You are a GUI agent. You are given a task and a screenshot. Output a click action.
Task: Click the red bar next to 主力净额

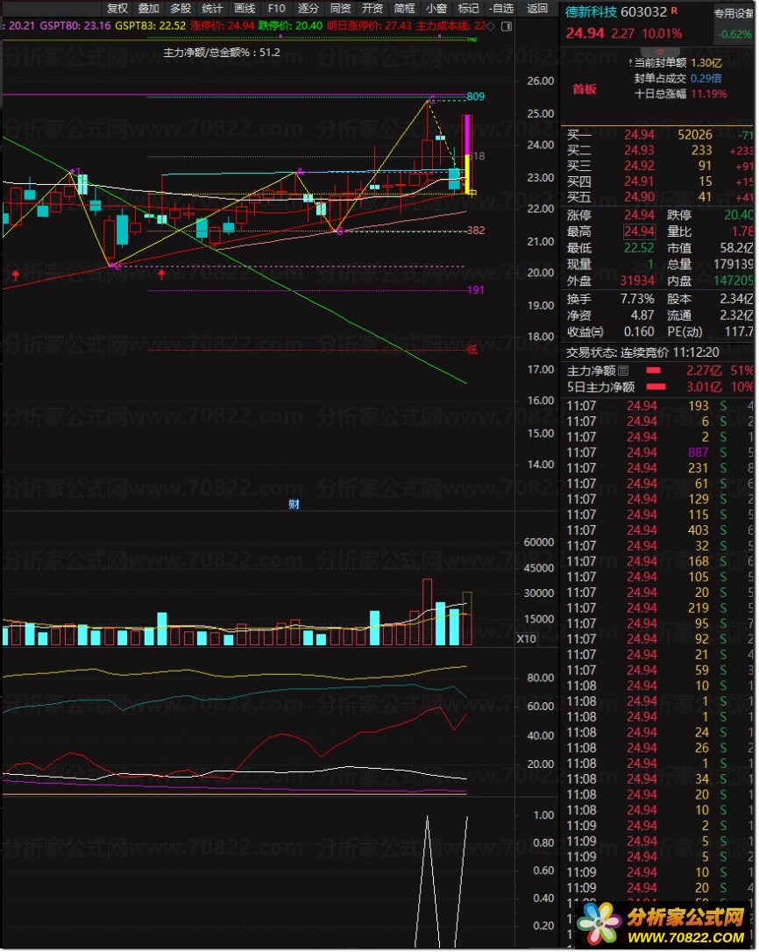(x=653, y=370)
